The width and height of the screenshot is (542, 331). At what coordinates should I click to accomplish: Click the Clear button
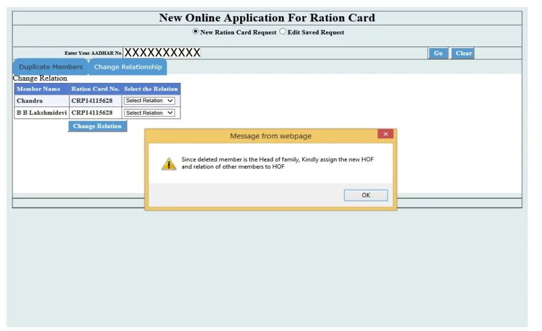click(x=463, y=53)
